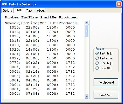Click the empty scrollbar track below thumb
Viewport: 123px width, 104px height.
tap(87, 66)
